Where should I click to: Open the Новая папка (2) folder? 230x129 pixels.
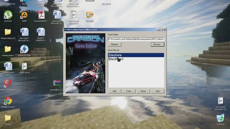(8, 32)
